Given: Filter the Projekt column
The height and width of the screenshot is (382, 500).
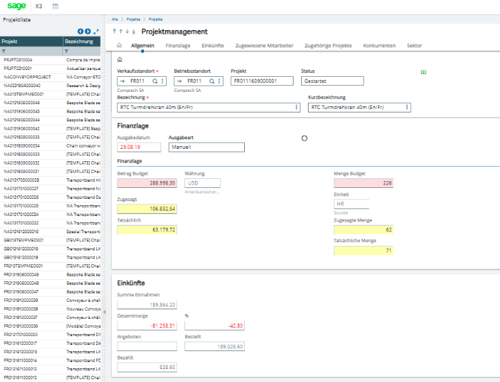Looking at the screenshot, I should (x=4, y=51).
